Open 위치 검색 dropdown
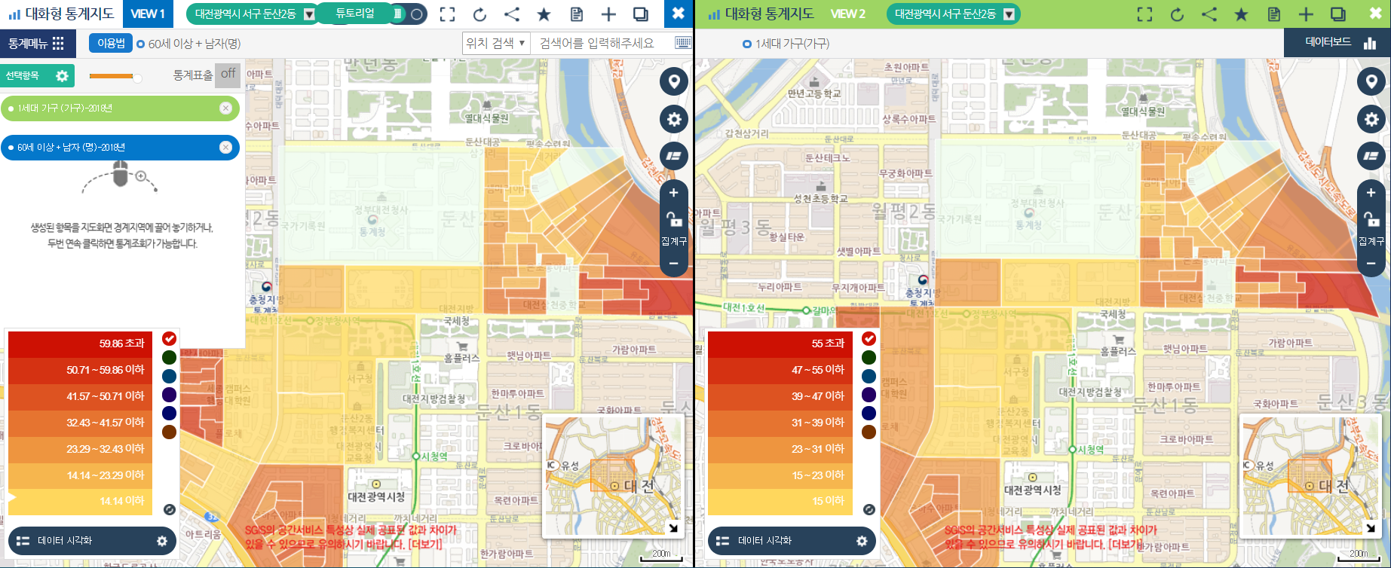Image resolution: width=1391 pixels, height=568 pixels. point(495,44)
